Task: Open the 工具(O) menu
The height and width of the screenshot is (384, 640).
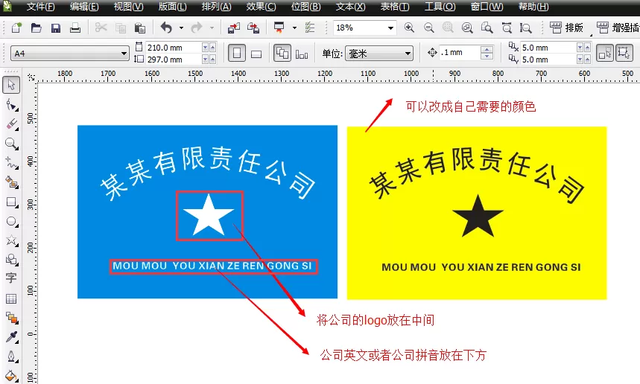Action: point(440,7)
